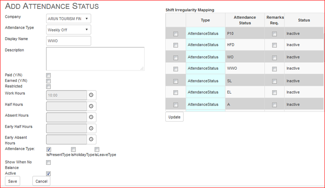Tick Remarks Req. for the SL row
325x188 pixels.
tap(274, 81)
